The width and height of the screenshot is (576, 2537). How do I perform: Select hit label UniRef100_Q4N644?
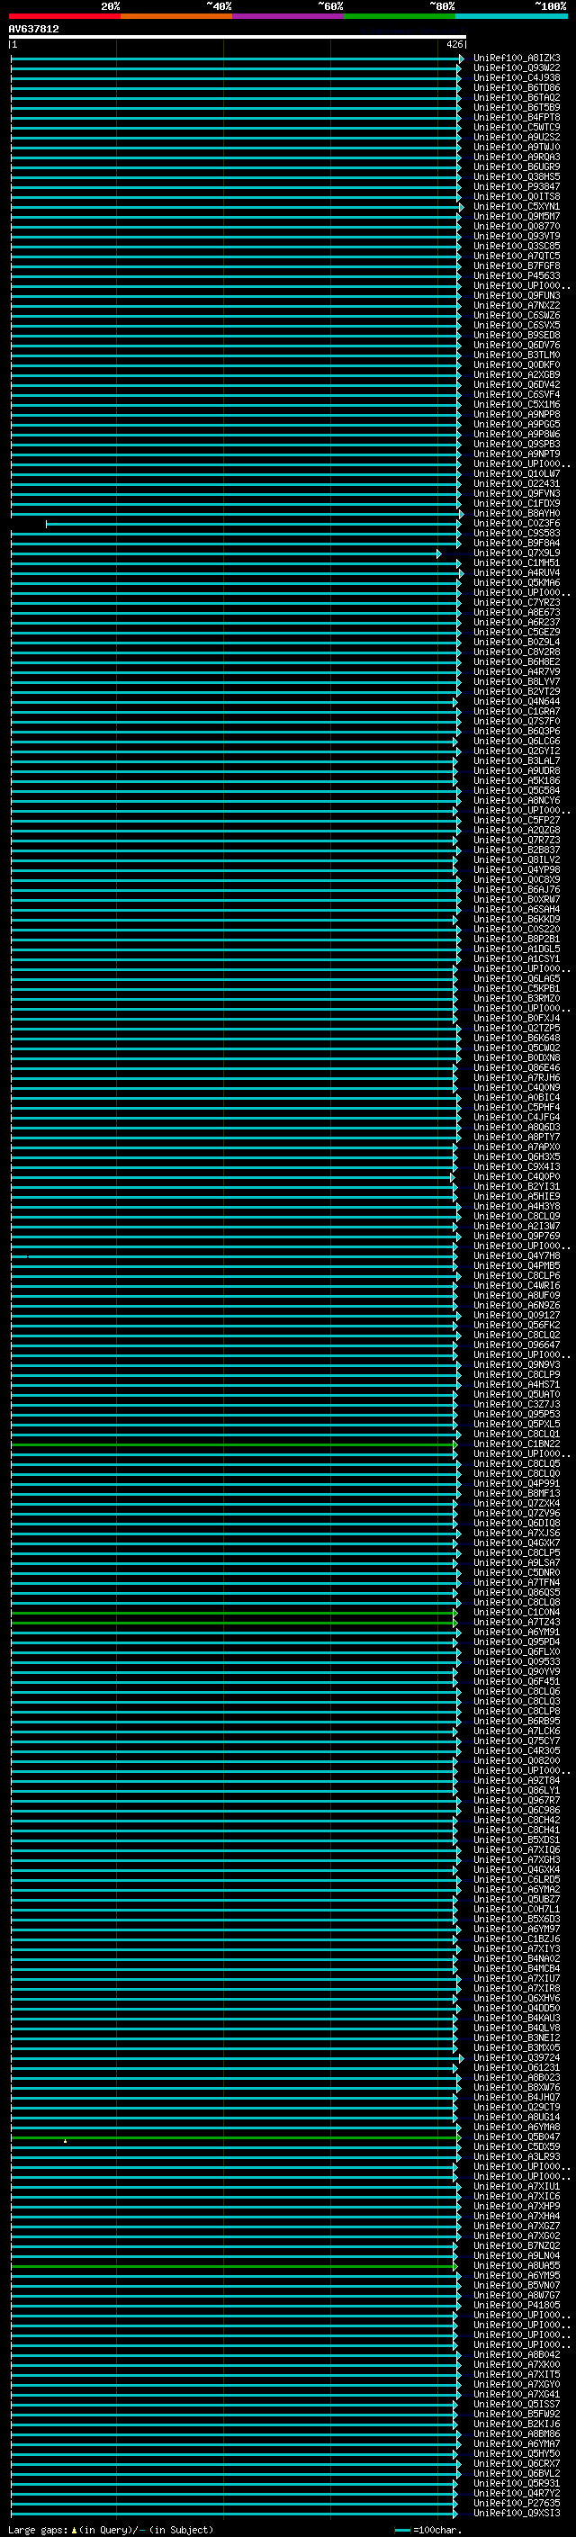click(x=517, y=701)
